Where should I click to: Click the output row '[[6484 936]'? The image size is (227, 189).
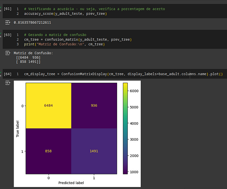[28, 58]
